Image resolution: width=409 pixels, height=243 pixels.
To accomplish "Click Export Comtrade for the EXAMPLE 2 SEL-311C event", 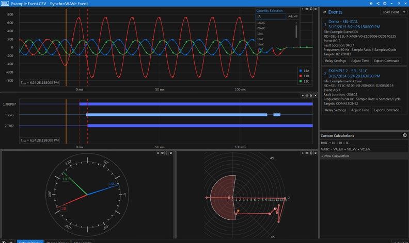I will (x=387, y=110).
